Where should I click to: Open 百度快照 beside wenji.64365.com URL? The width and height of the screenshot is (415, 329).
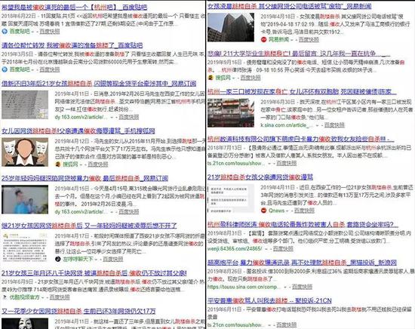coord(283,248)
